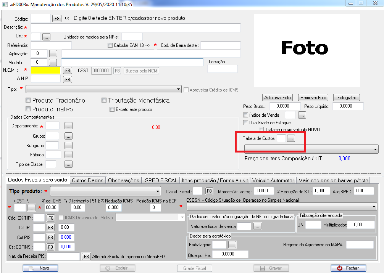Click the F8 button next to Cst PIS
The width and height of the screenshot is (384, 273).
(51, 237)
